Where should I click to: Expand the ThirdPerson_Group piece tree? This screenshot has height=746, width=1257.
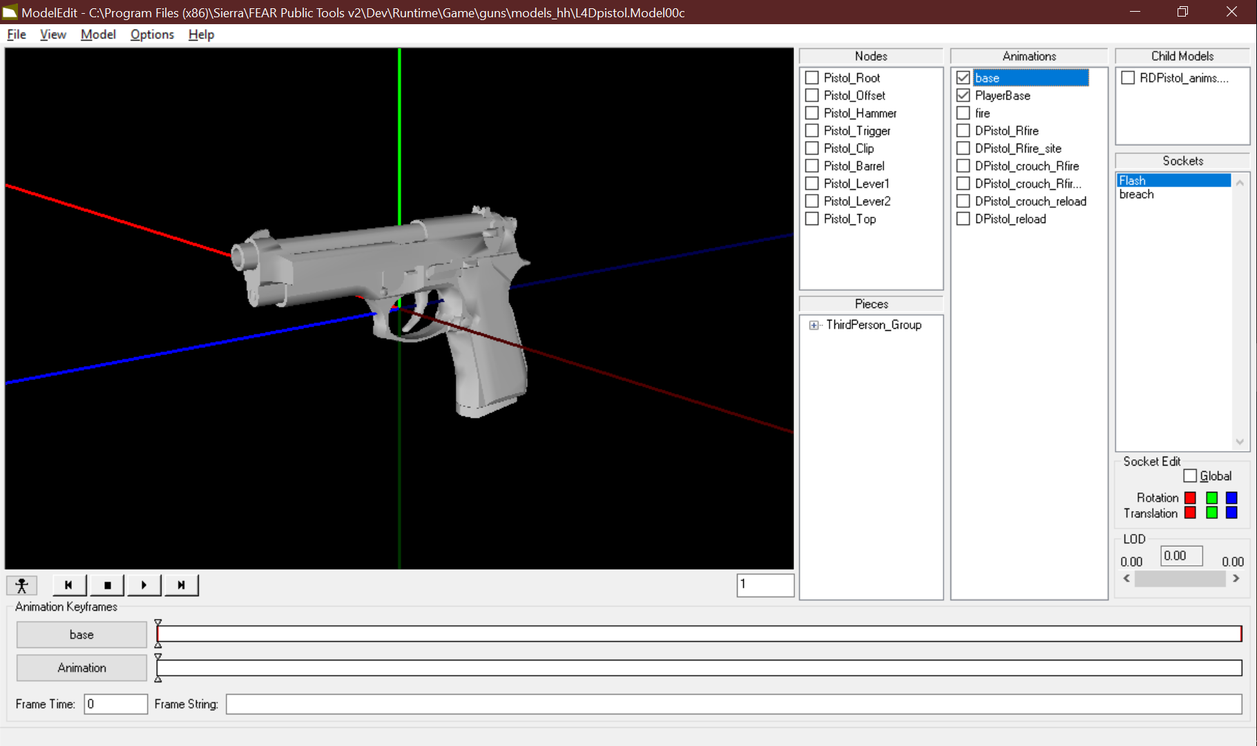(x=814, y=325)
